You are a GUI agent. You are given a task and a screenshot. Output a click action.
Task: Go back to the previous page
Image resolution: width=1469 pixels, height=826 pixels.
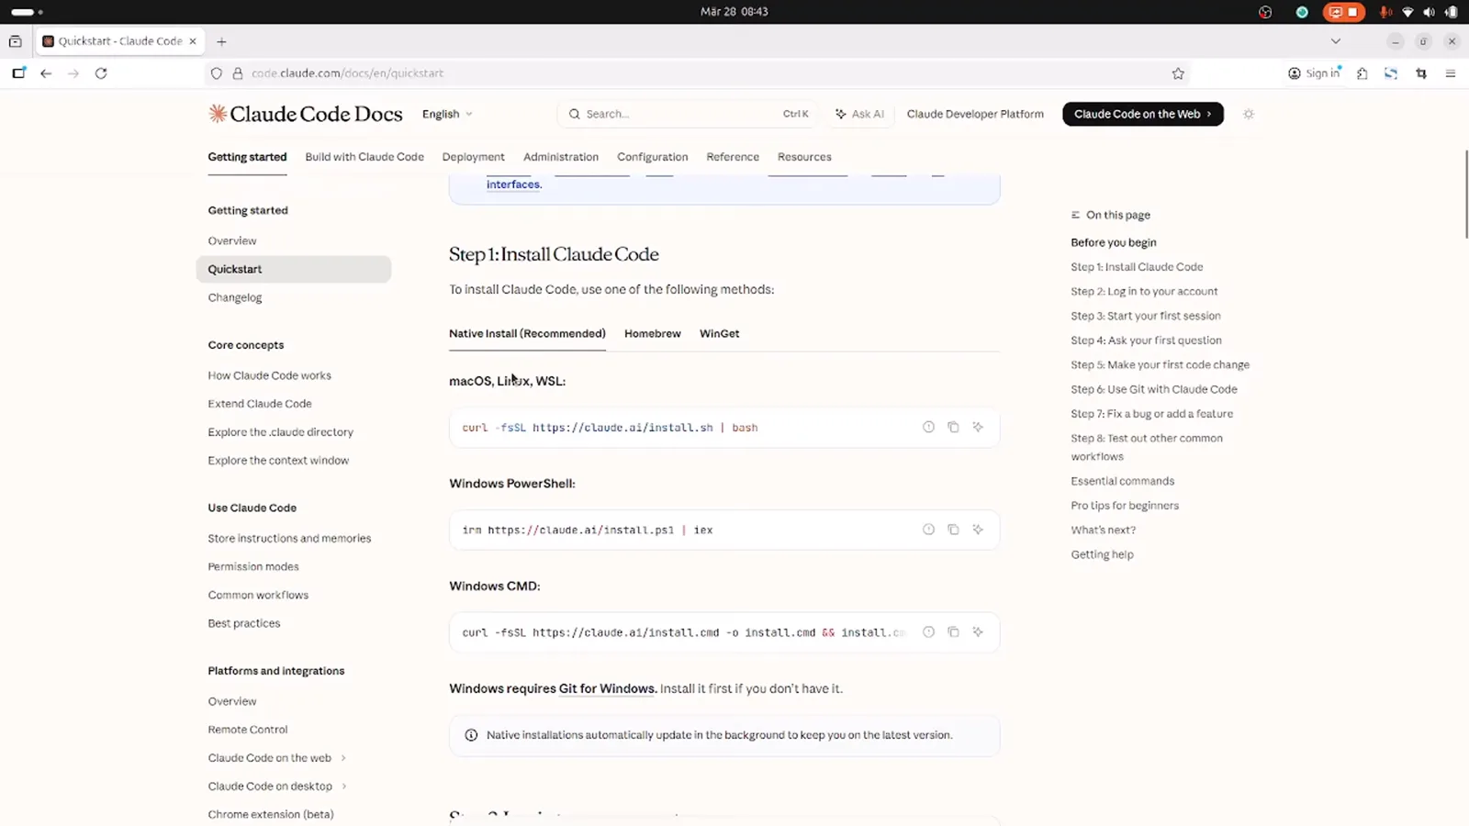pos(46,73)
